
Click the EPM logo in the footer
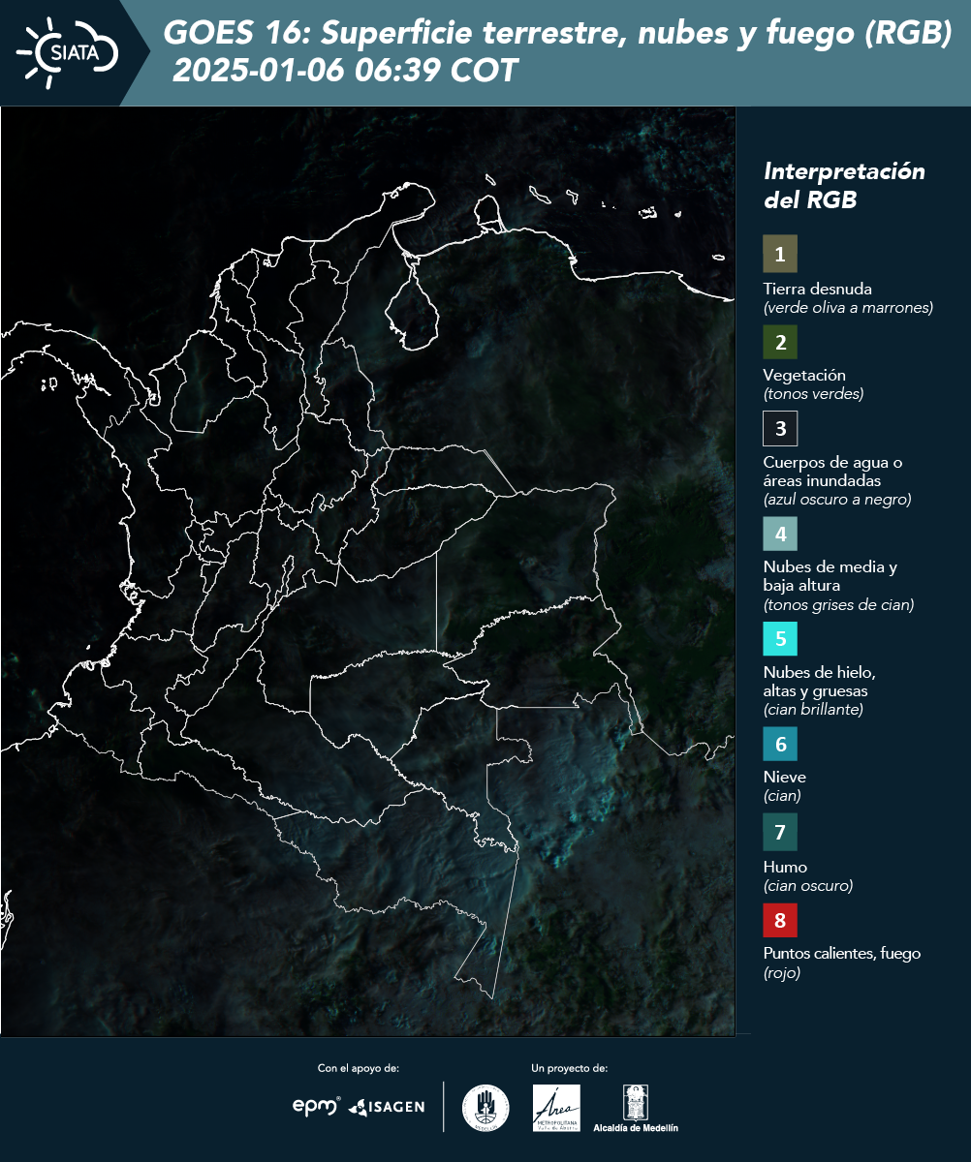pos(316,1106)
